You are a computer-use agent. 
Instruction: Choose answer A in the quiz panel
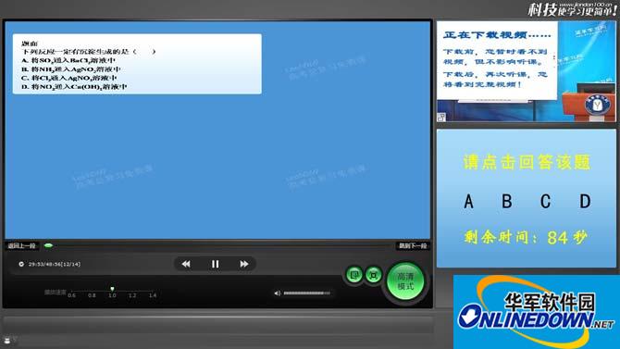468,202
